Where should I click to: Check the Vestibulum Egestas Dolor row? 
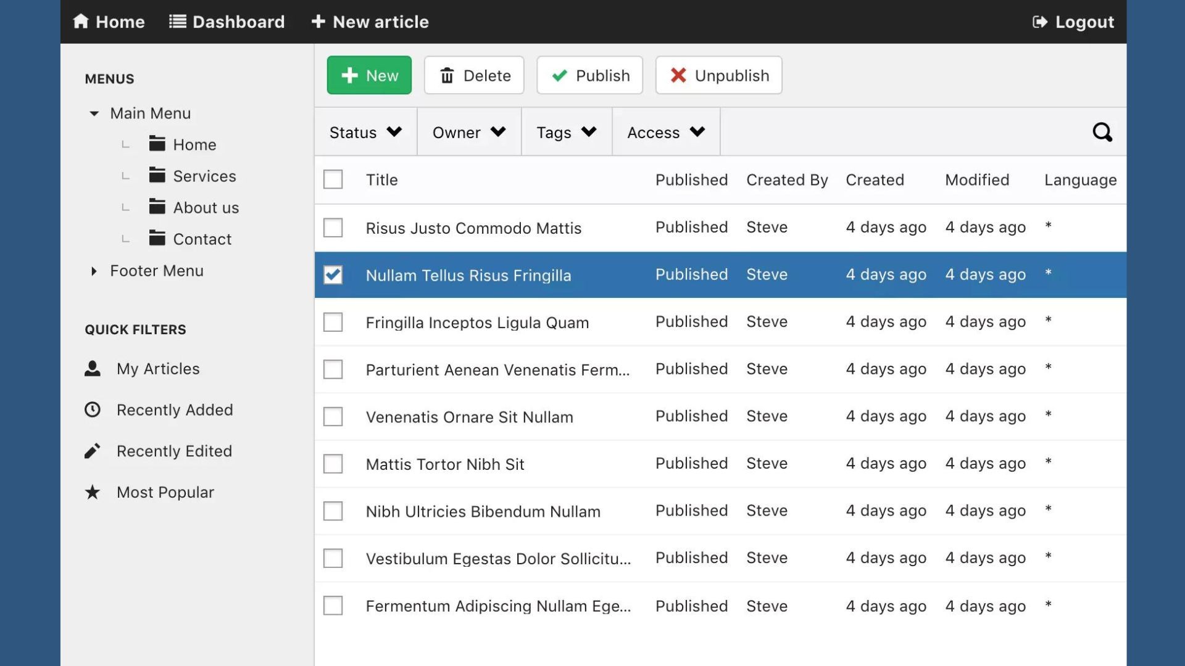tap(333, 558)
